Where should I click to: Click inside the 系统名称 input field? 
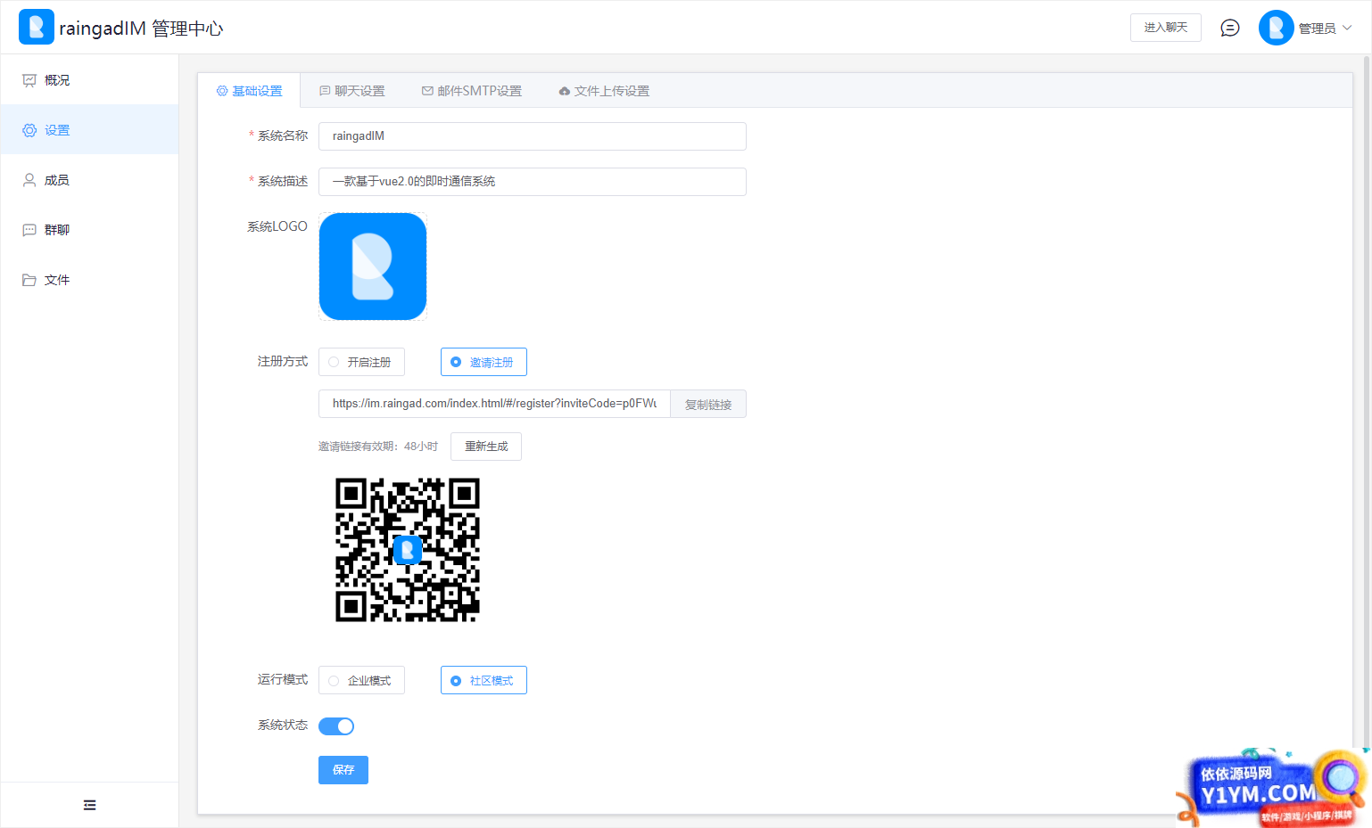[x=533, y=136]
